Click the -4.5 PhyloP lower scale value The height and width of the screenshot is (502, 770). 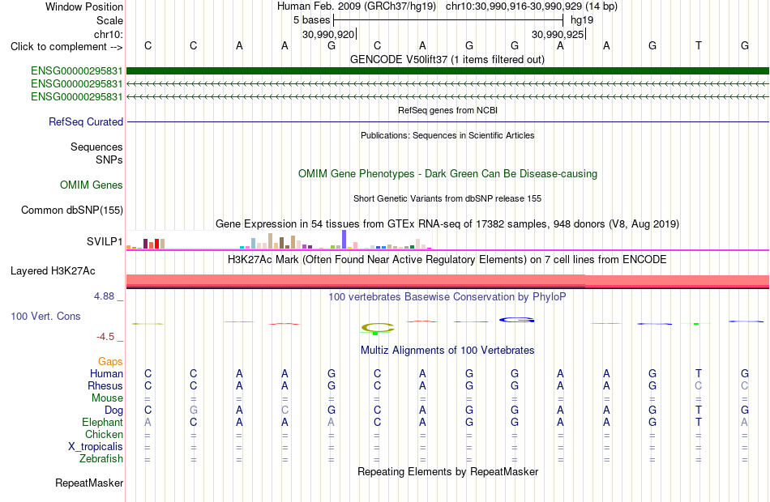[105, 337]
